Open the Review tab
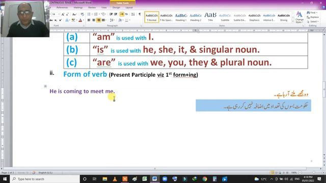 coord(92,8)
